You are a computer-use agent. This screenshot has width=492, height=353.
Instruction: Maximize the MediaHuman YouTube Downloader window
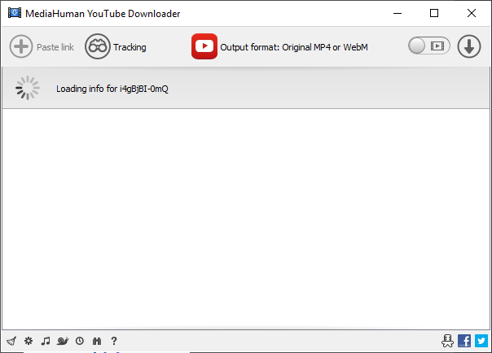tap(434, 13)
